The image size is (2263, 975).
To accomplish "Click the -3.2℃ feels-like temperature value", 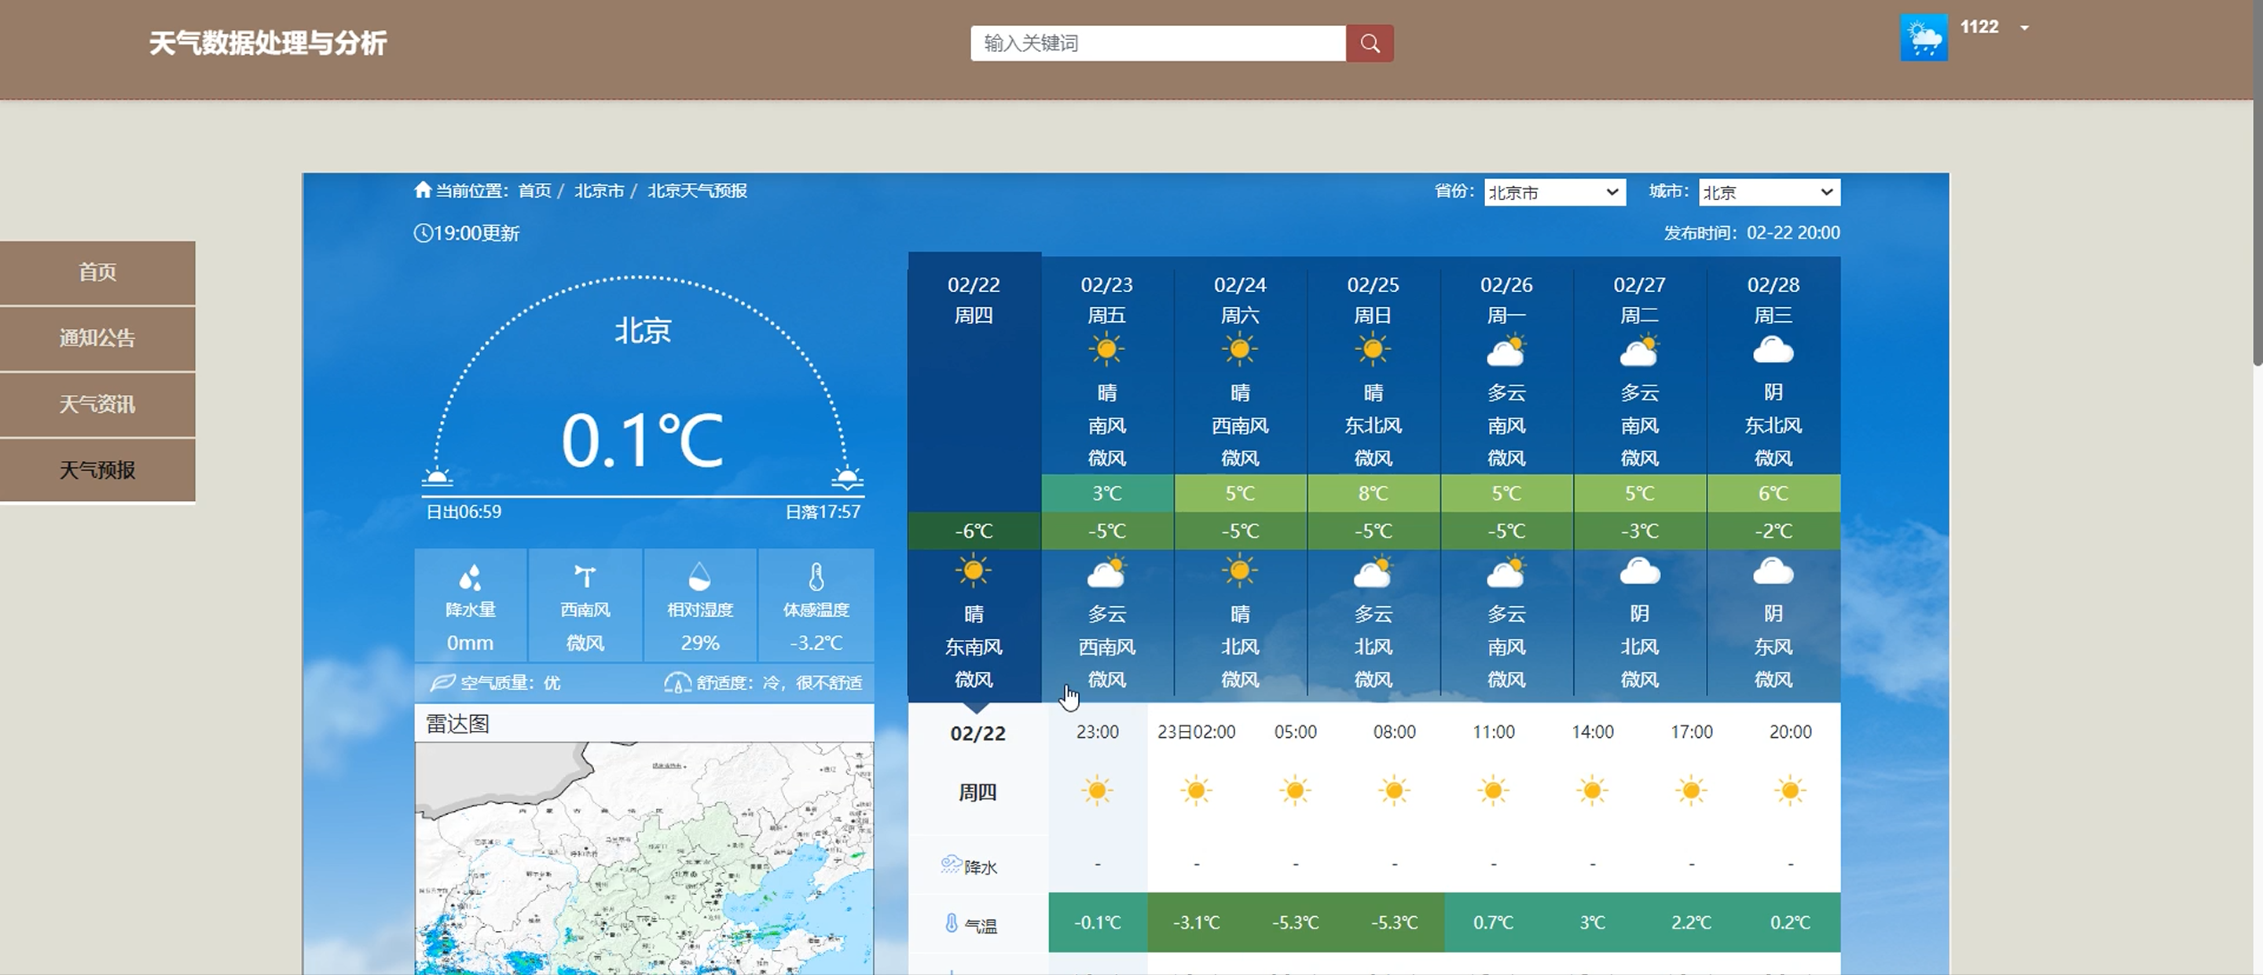I will 816,643.
